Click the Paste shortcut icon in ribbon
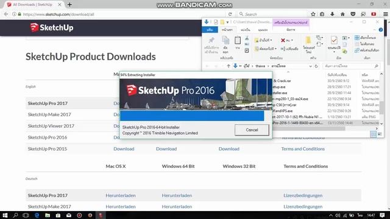This screenshot has width=390, height=219. coord(247,50)
